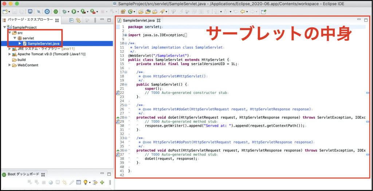This screenshot has width=373, height=191.
Task: Fold the SampleServlet constructor at line 20
Action: pos(126,84)
